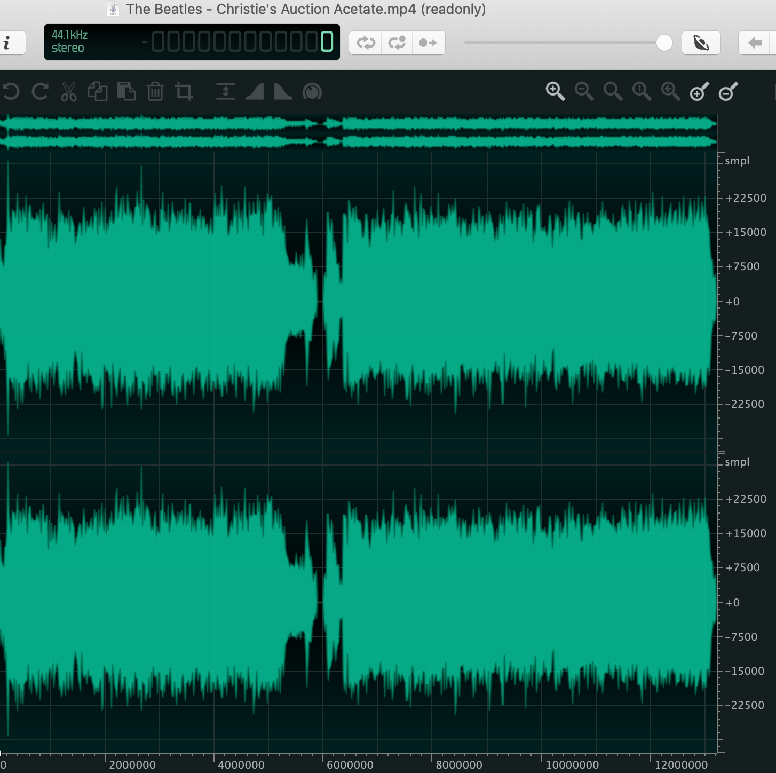Toggle loop playback
776x773 pixels.
point(366,43)
